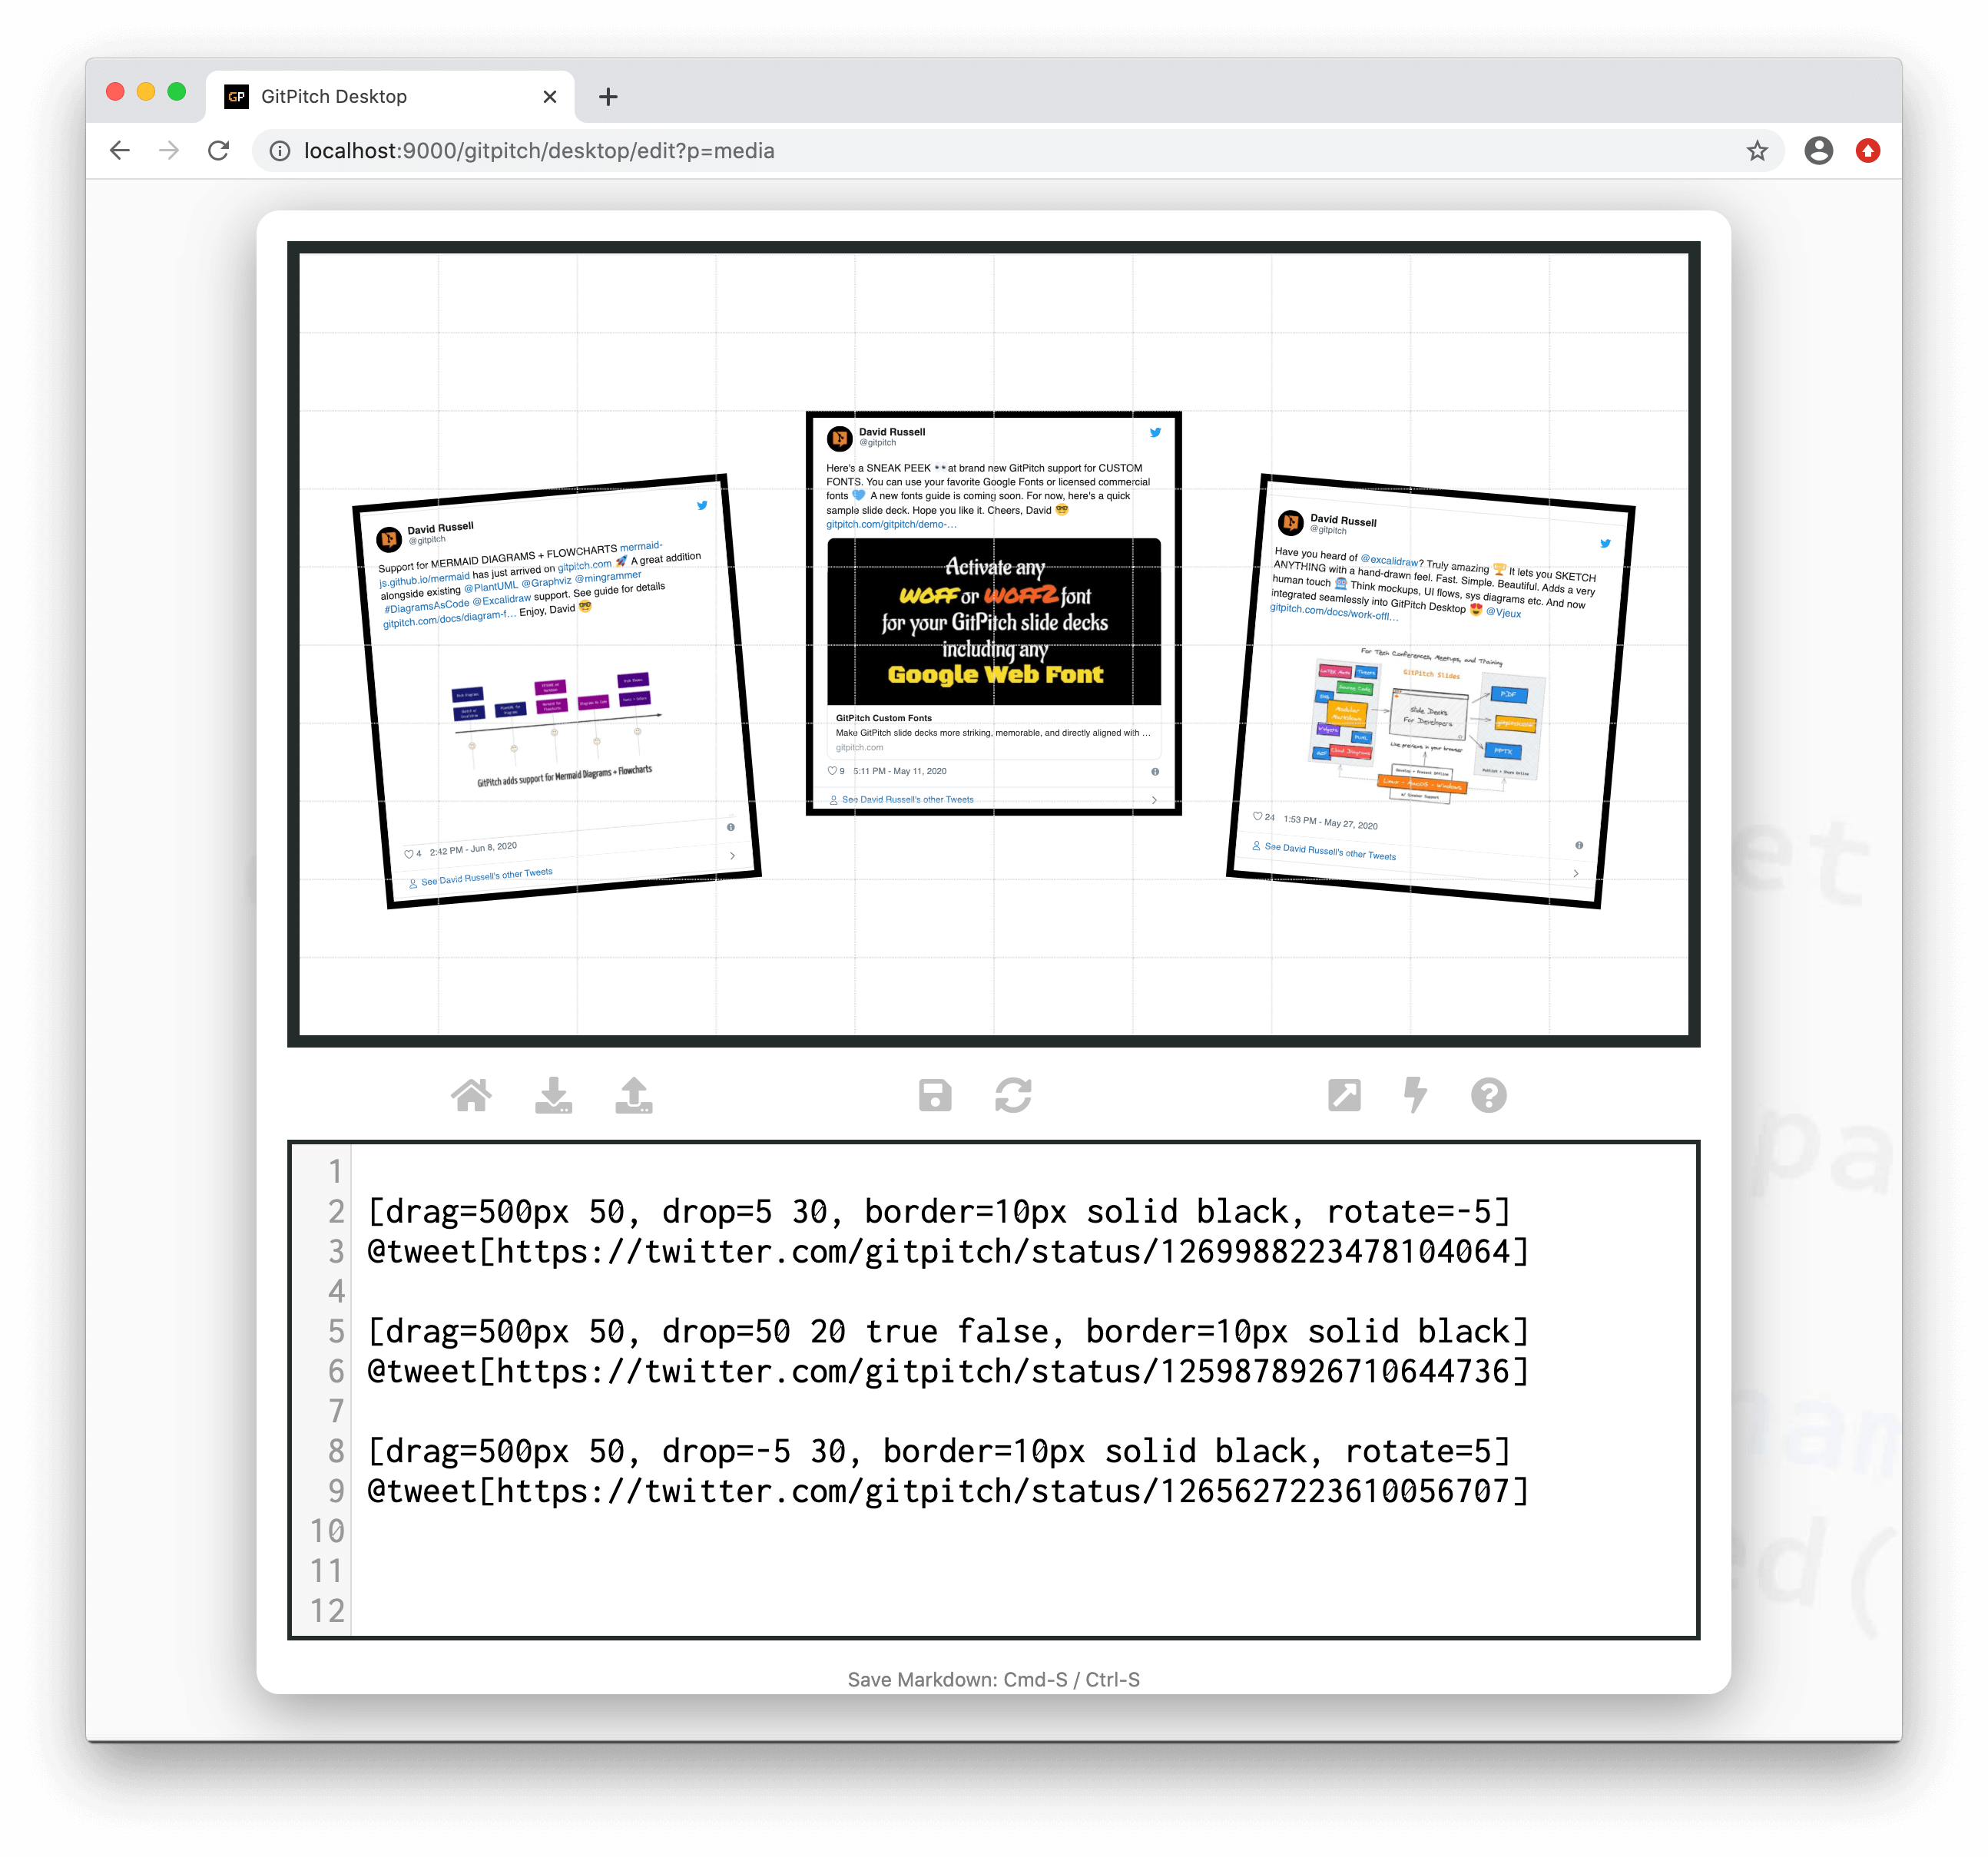The width and height of the screenshot is (1988, 1857).
Task: Click the Mermaid diagrams tweet card
Action: point(557,691)
